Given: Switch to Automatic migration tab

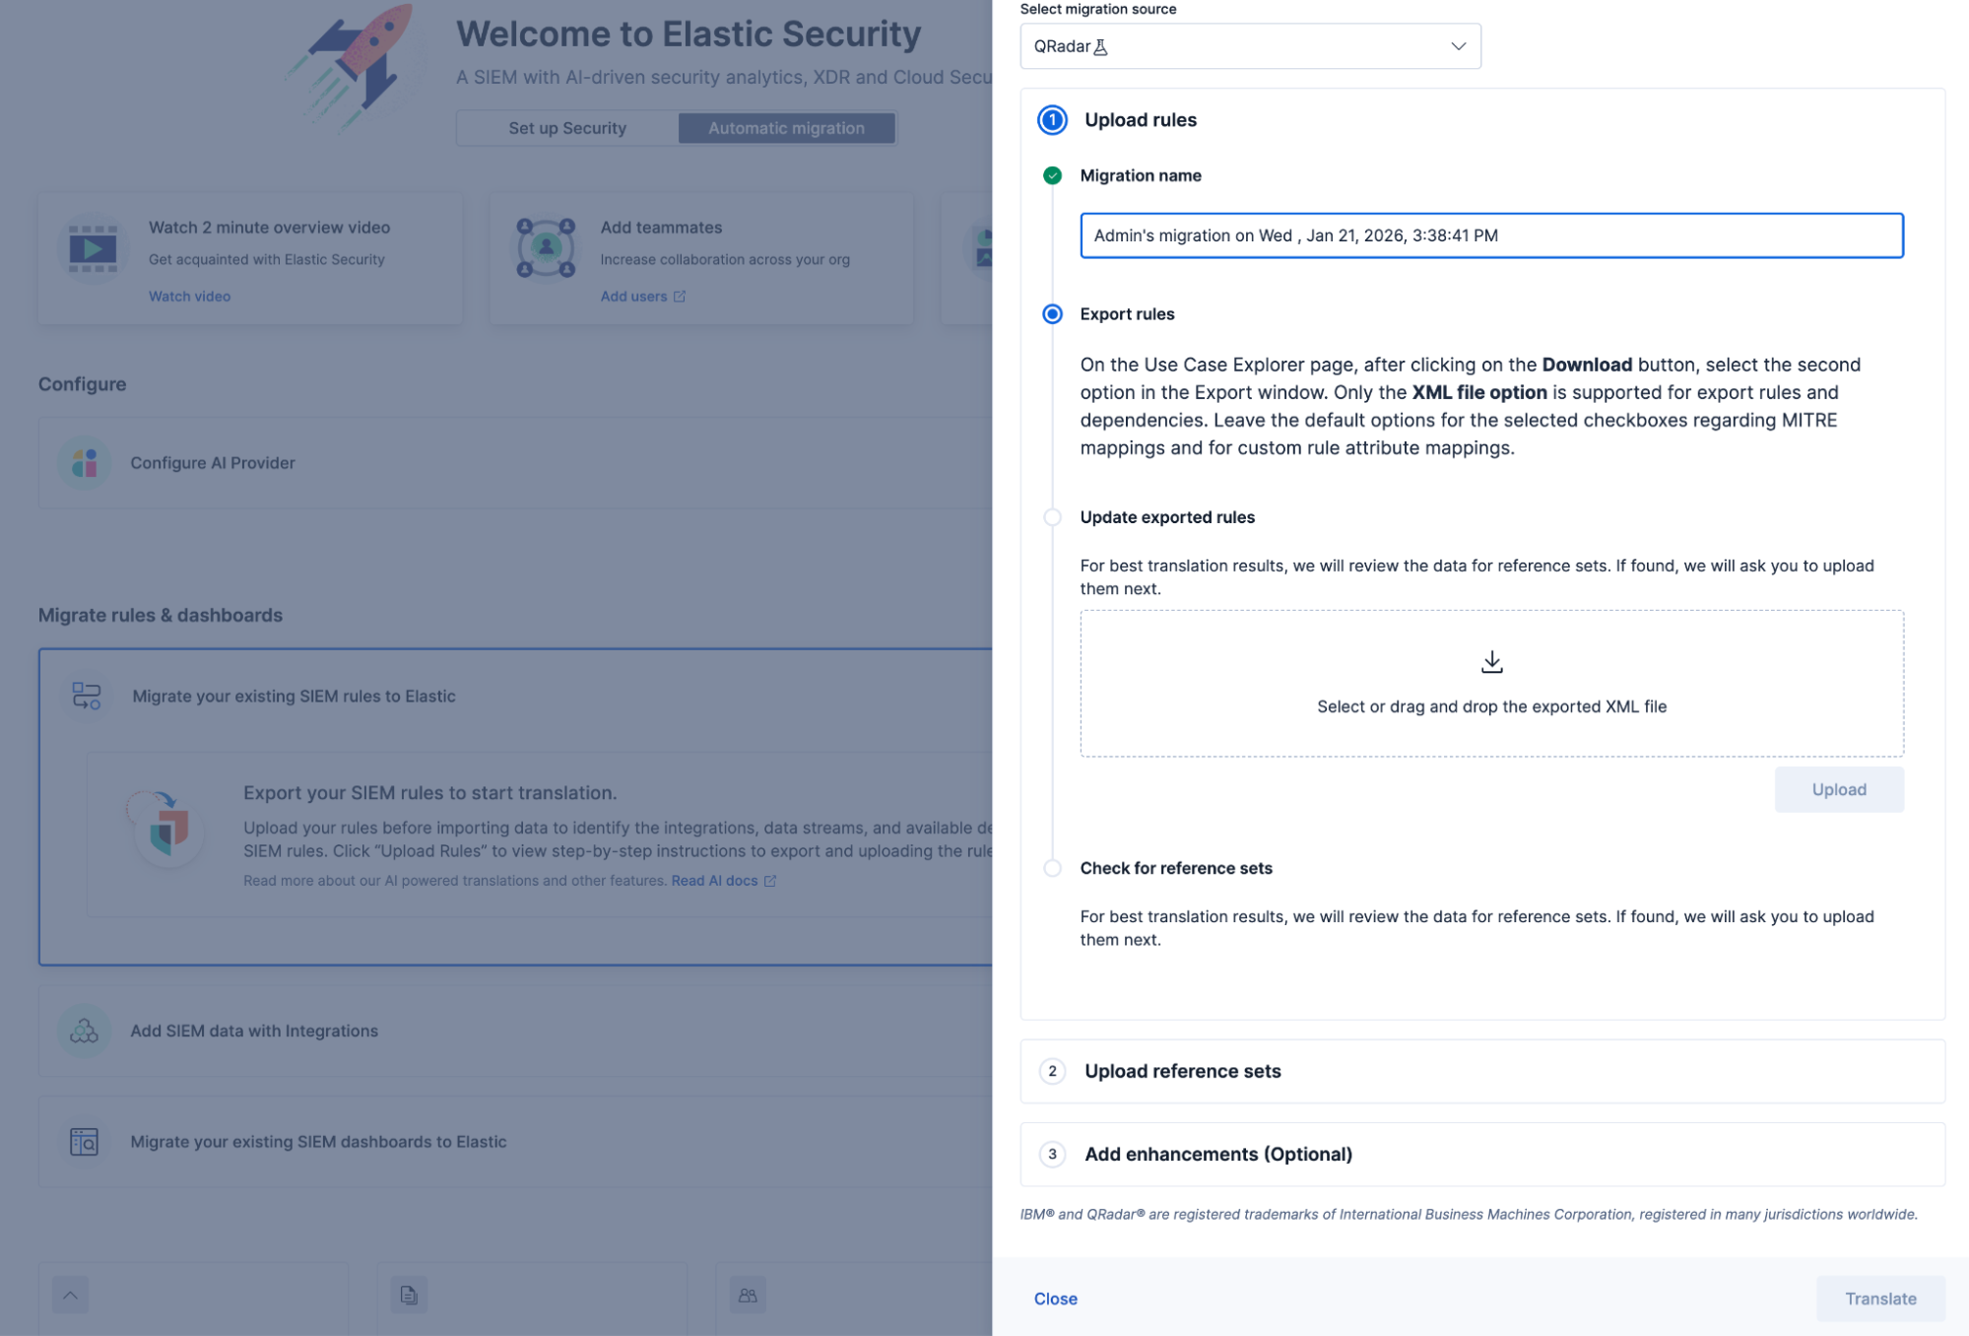Looking at the screenshot, I should point(786,128).
